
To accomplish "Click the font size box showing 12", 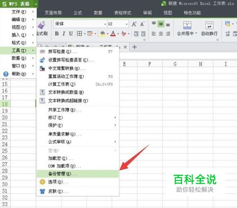I will (116, 24).
